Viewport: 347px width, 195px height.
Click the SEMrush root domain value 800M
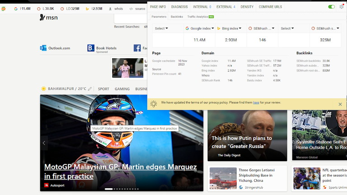point(326,70)
